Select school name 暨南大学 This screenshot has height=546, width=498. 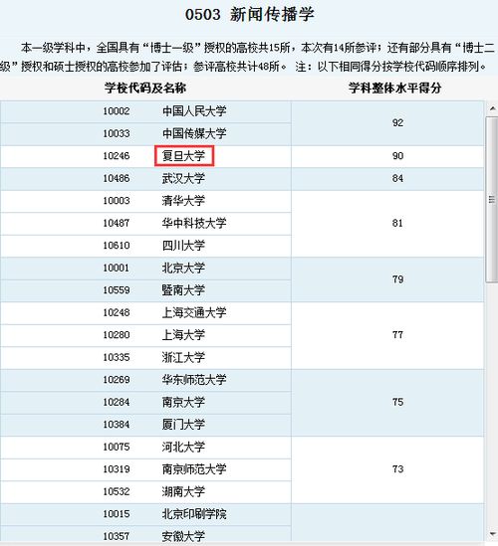point(183,290)
